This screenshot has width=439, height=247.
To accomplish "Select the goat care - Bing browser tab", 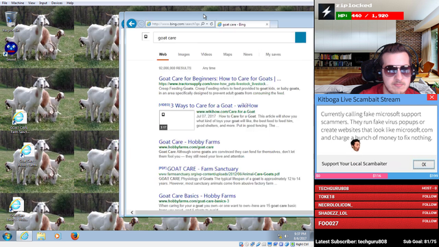I will tap(242, 25).
